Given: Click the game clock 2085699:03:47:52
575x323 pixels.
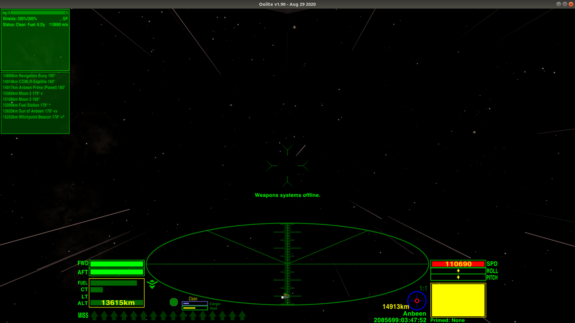Looking at the screenshot, I should [400, 320].
